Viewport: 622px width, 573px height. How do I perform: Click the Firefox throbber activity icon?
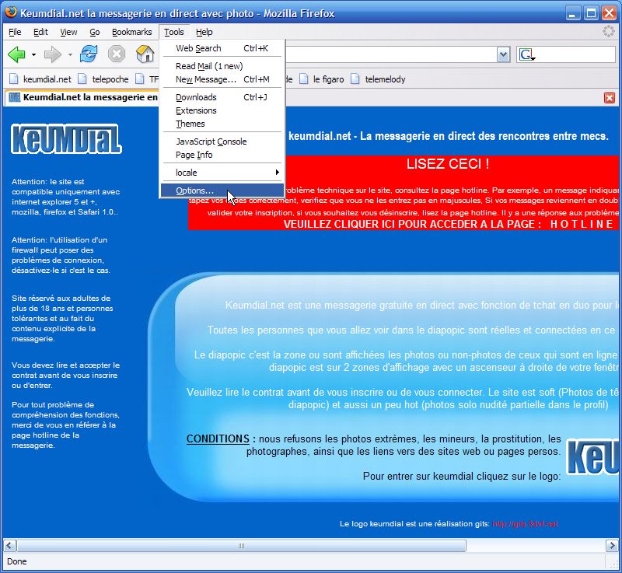click(609, 31)
